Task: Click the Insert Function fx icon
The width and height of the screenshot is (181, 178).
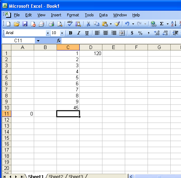Action: (x=59, y=41)
